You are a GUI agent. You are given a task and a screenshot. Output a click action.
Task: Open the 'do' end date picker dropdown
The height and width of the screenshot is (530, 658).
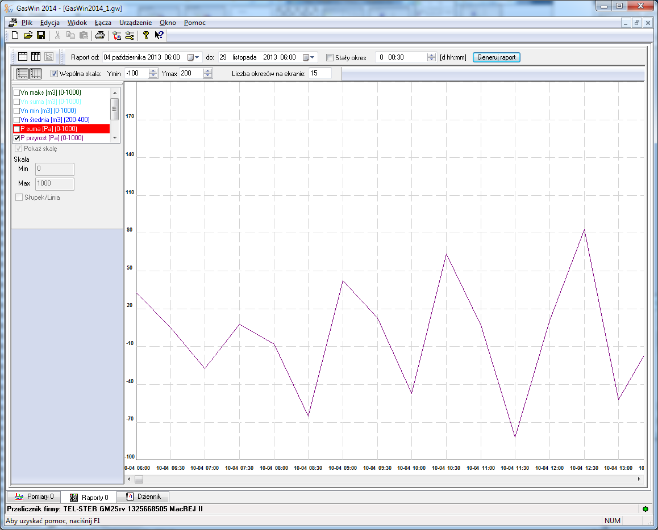[x=309, y=57]
